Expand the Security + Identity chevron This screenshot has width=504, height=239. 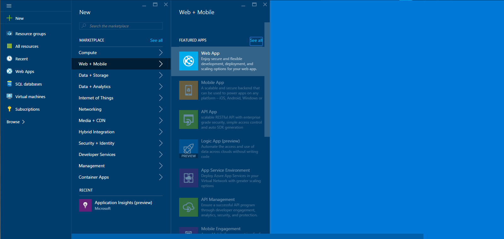click(x=161, y=143)
